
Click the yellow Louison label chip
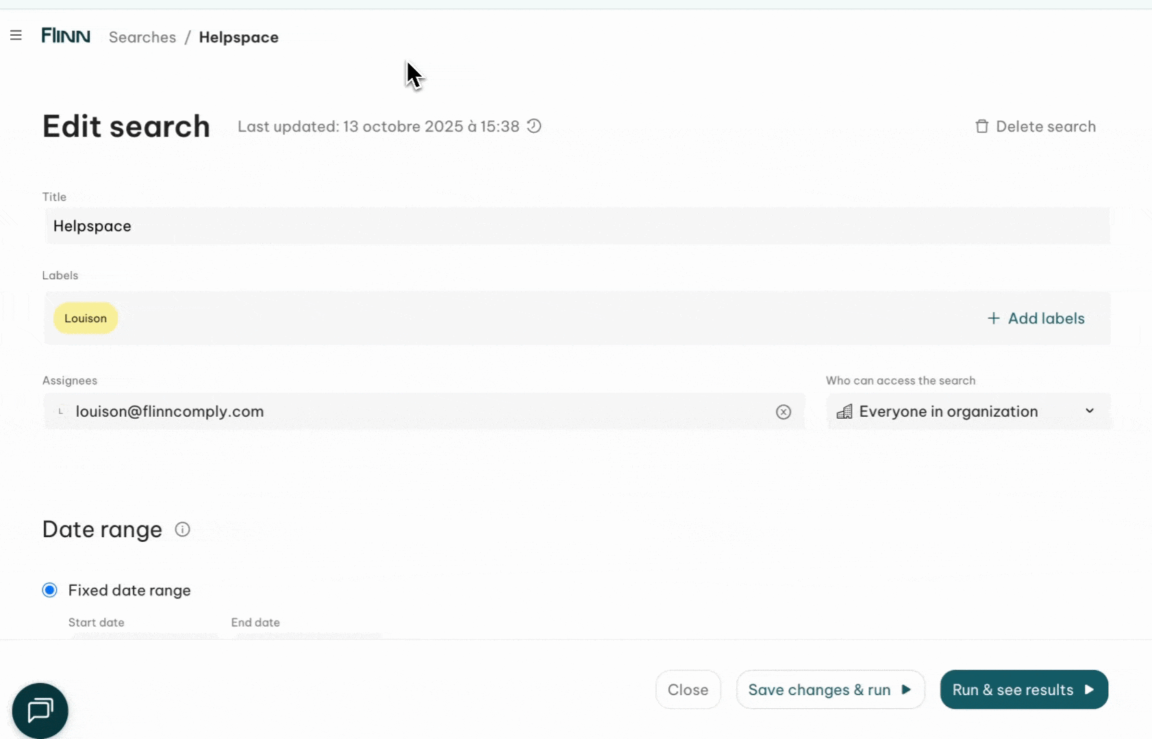[86, 319]
